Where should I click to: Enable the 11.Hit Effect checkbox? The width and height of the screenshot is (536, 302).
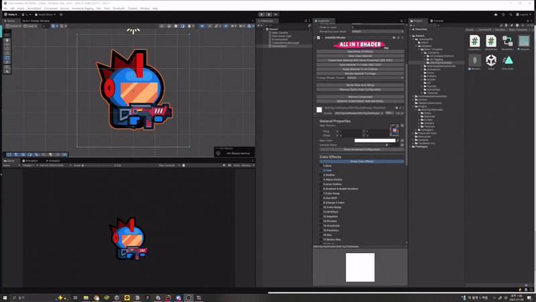pyautogui.click(x=322, y=212)
